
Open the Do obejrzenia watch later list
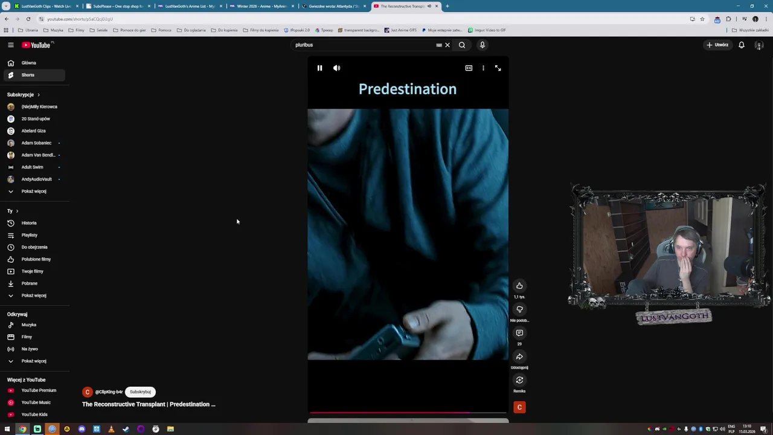click(34, 247)
